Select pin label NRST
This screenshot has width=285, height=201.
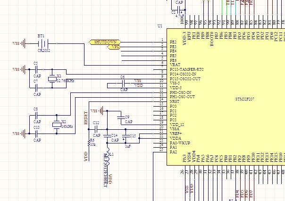175,101
